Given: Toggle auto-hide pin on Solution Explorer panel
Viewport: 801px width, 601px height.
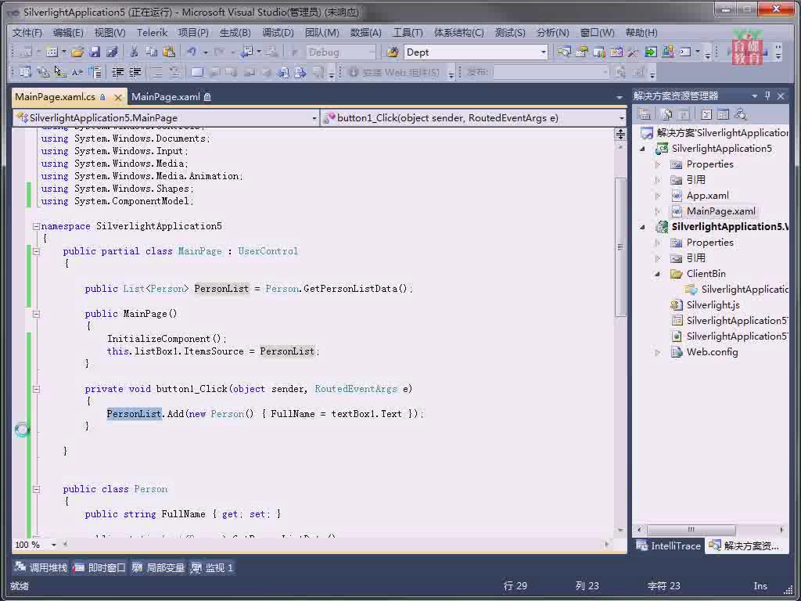Looking at the screenshot, I should pos(767,95).
